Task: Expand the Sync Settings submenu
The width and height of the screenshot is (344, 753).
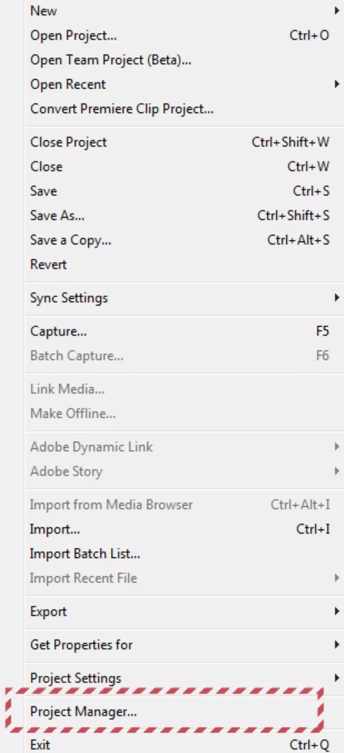Action: [x=69, y=298]
